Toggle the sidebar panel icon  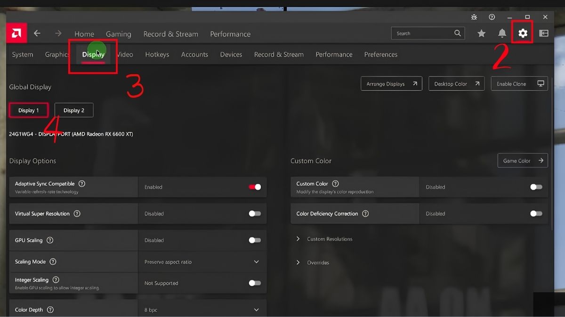click(543, 33)
